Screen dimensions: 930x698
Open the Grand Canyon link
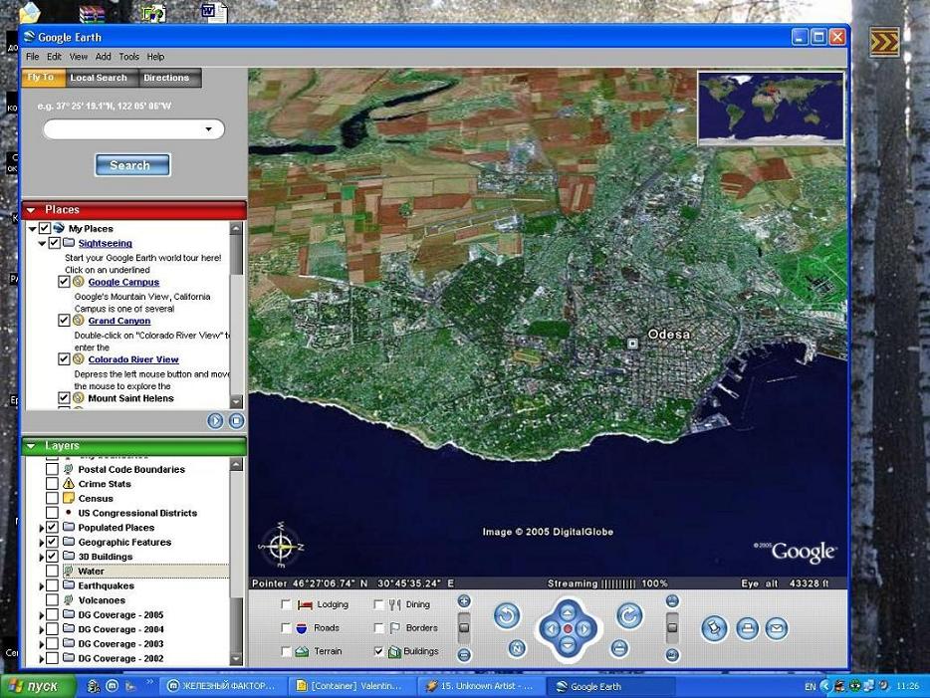tap(119, 321)
